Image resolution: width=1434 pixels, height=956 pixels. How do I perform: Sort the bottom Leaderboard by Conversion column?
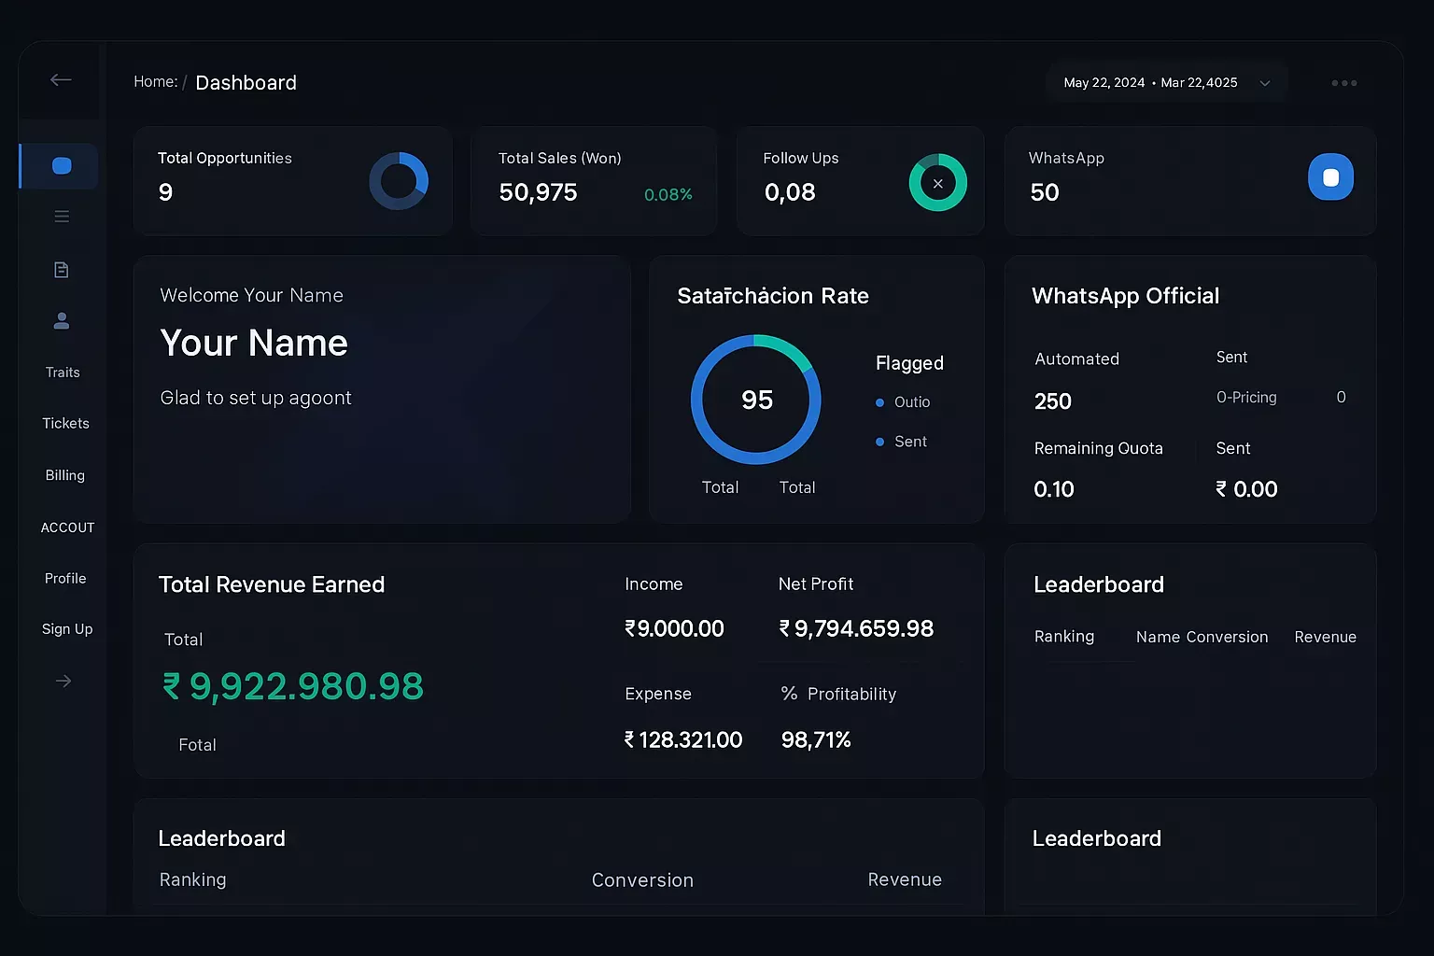click(642, 880)
